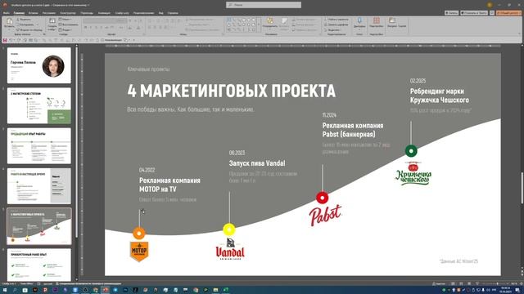
Task: Select the 'Приобретенный ранее опыт' slide thumbnail
Action: click(39, 265)
